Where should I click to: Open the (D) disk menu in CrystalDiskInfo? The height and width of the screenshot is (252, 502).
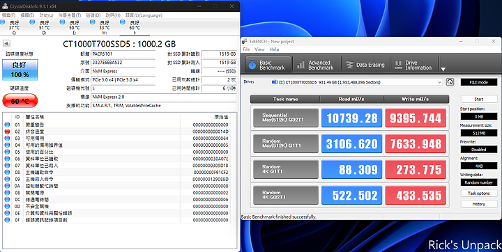[x=93, y=15]
